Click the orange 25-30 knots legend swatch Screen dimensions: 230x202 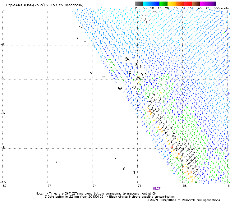[x=180, y=4]
